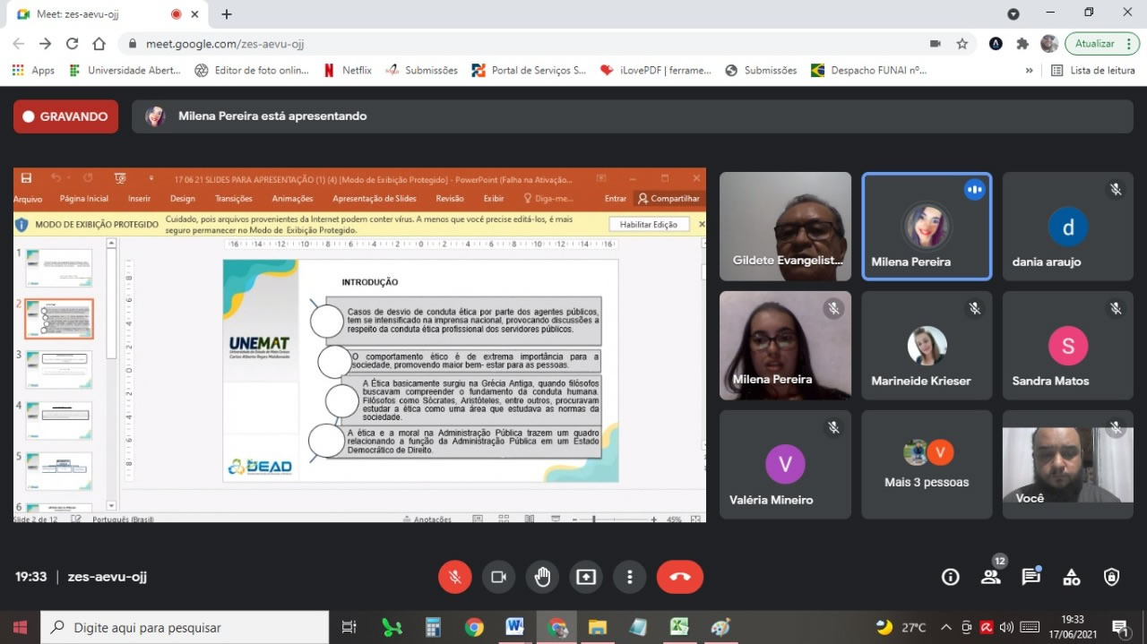Open more options three-dot menu
This screenshot has width=1147, height=644.
(630, 577)
